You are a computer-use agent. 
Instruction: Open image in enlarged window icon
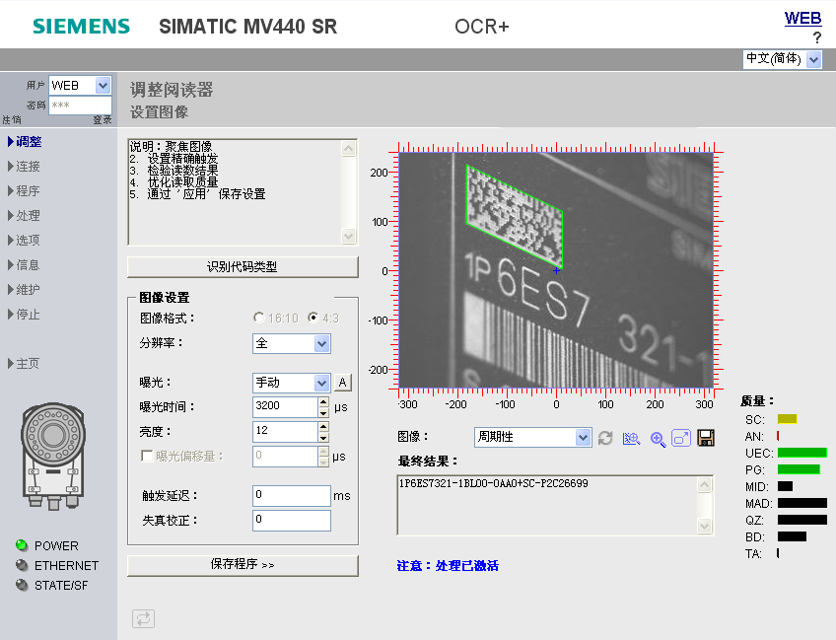point(681,438)
